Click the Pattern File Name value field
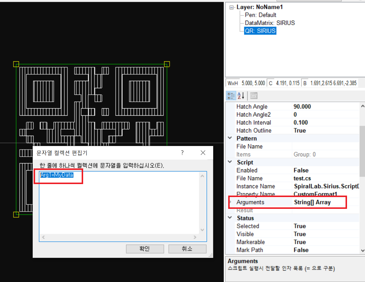 325,146
